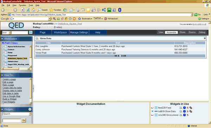Open the Manage Settings tab
211x128 pixels.
[79, 32]
